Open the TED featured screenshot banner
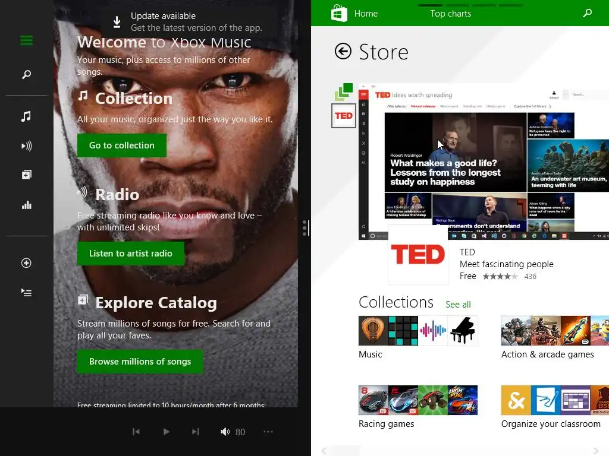Viewport: 609px width, 456px height. pos(484,161)
